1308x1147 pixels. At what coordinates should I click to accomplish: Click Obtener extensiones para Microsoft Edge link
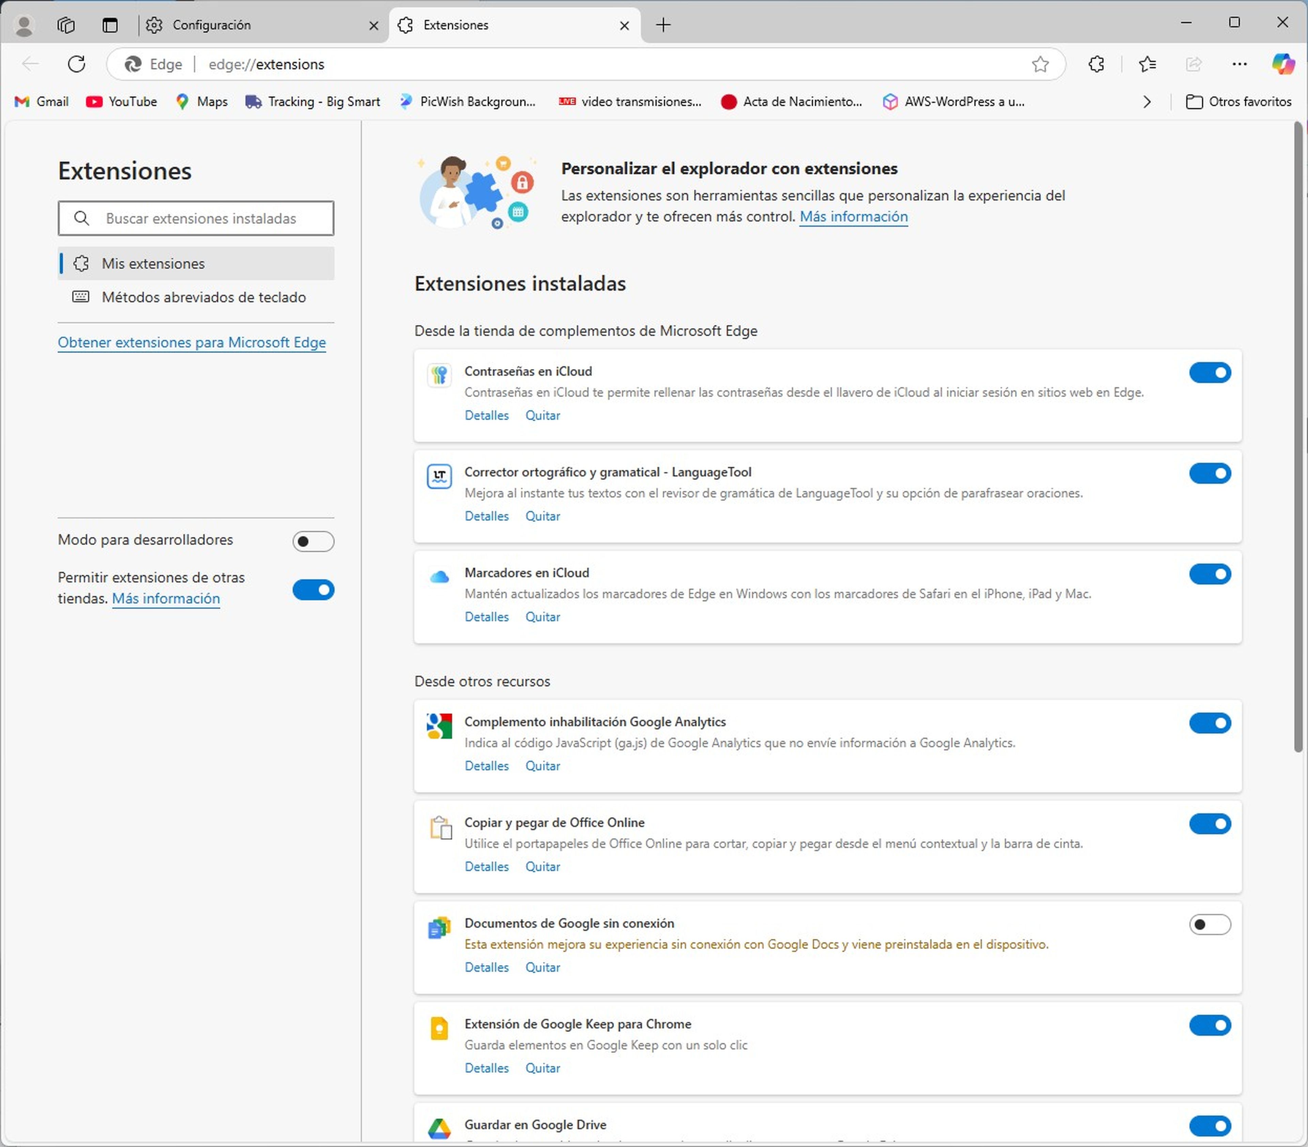(191, 342)
